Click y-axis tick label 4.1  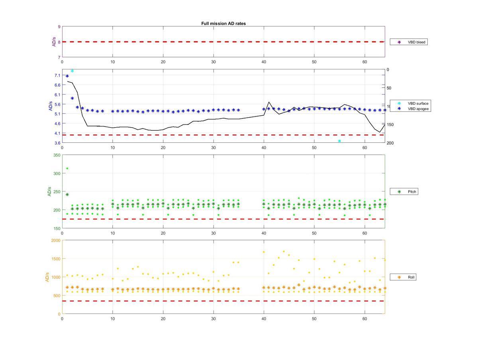click(57, 133)
